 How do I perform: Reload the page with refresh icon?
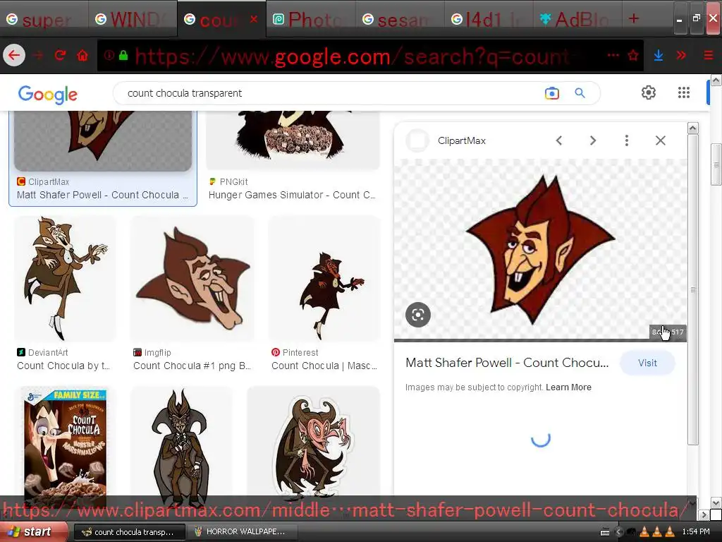pyautogui.click(x=61, y=55)
